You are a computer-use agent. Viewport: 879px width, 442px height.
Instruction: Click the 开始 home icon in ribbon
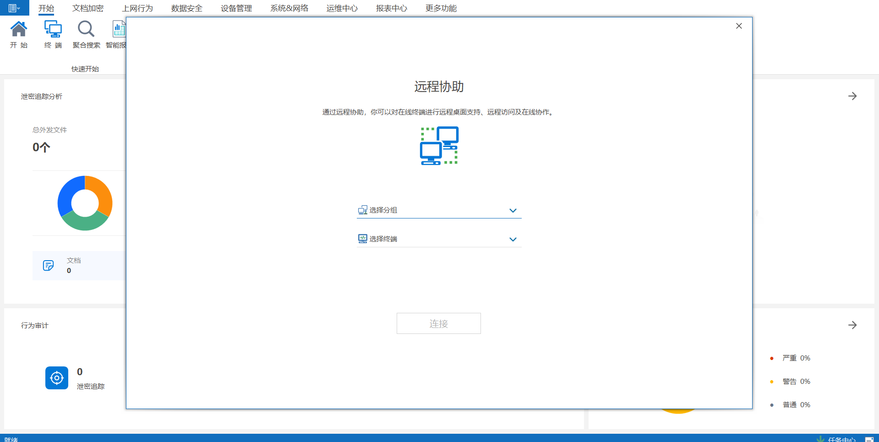tap(19, 30)
